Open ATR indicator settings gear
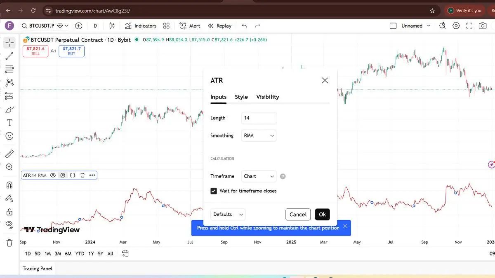The image size is (495, 278). tap(63, 175)
